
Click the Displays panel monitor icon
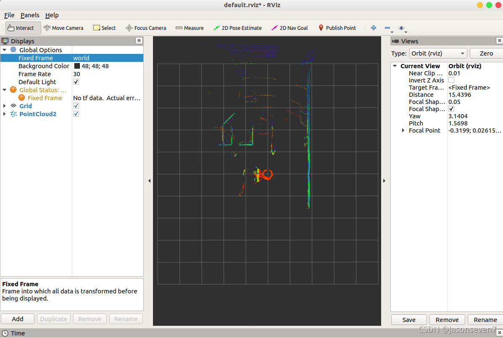[5, 41]
